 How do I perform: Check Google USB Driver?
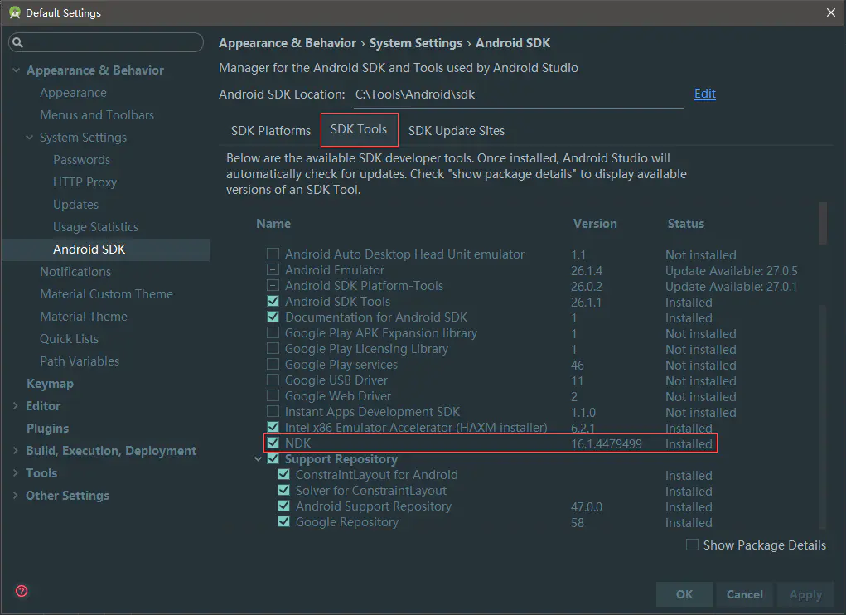273,380
